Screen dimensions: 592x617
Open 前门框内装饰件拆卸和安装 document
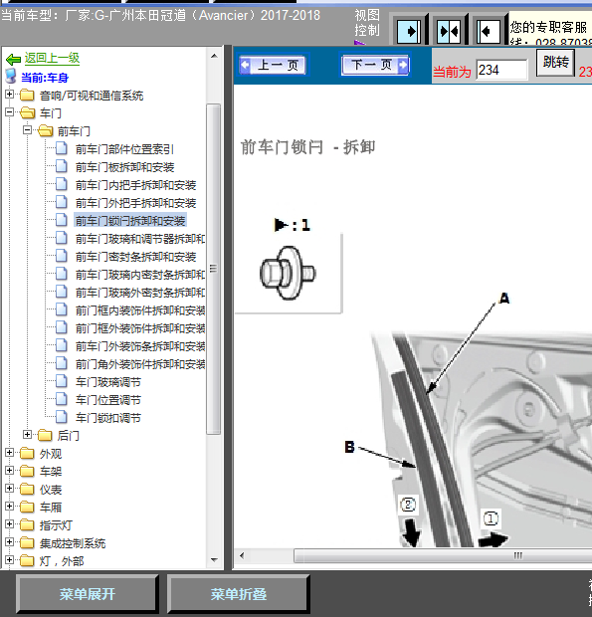coord(139,310)
